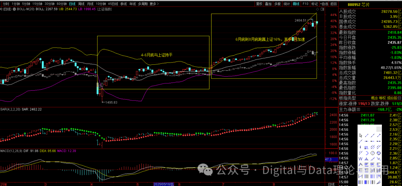
Task: Pick the W-shaped wave tool
Action: [x=360, y=158]
